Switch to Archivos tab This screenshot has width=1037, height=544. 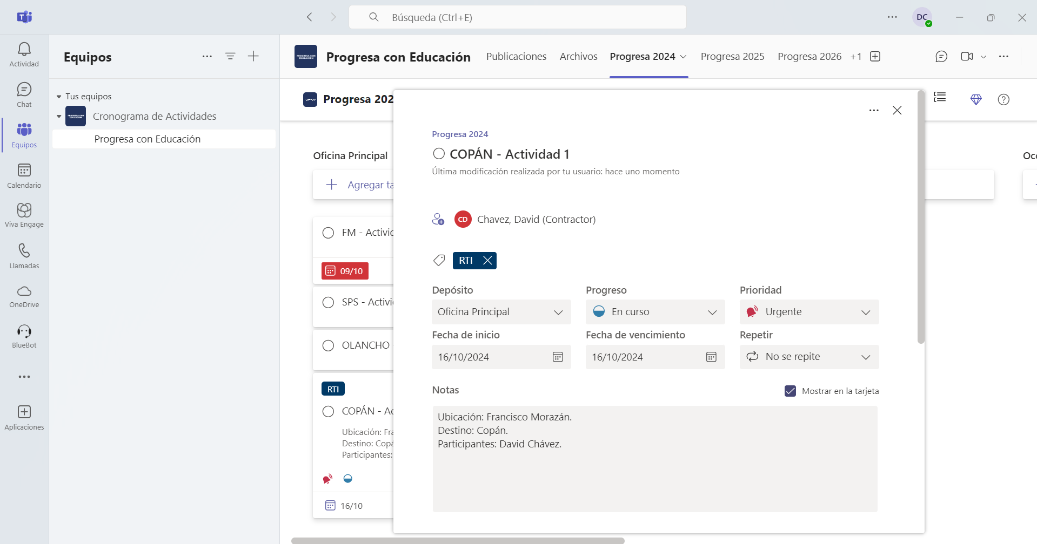pyautogui.click(x=578, y=57)
